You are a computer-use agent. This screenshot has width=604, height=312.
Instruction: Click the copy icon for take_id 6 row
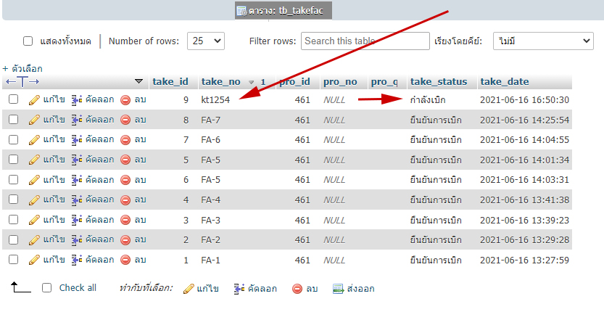(77, 180)
